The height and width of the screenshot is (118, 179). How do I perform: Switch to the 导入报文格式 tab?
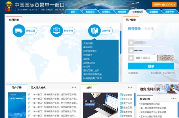coord(38,88)
